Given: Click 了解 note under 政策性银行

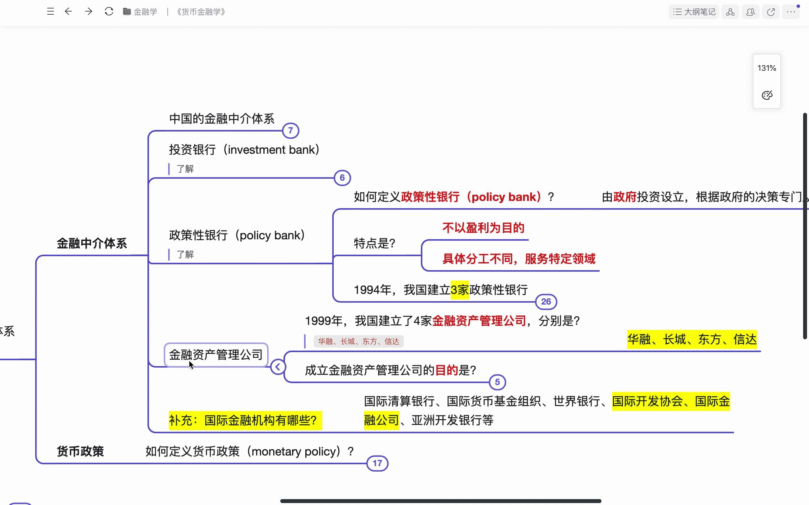Looking at the screenshot, I should click(x=185, y=254).
